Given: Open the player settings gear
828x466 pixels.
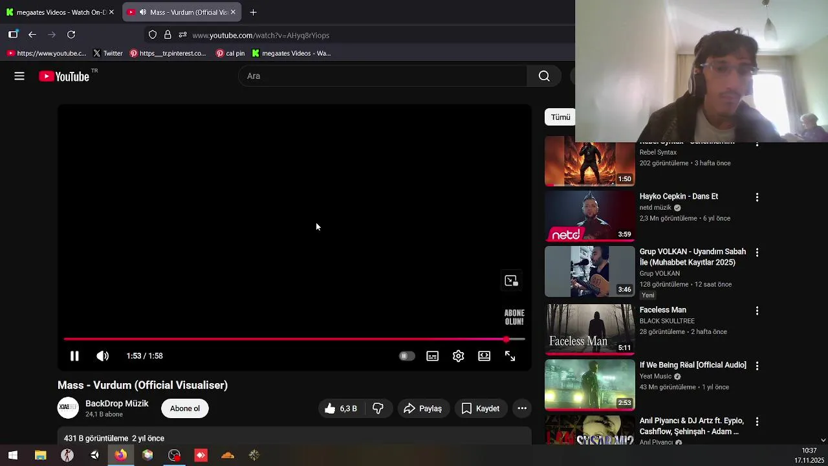Looking at the screenshot, I should [458, 356].
